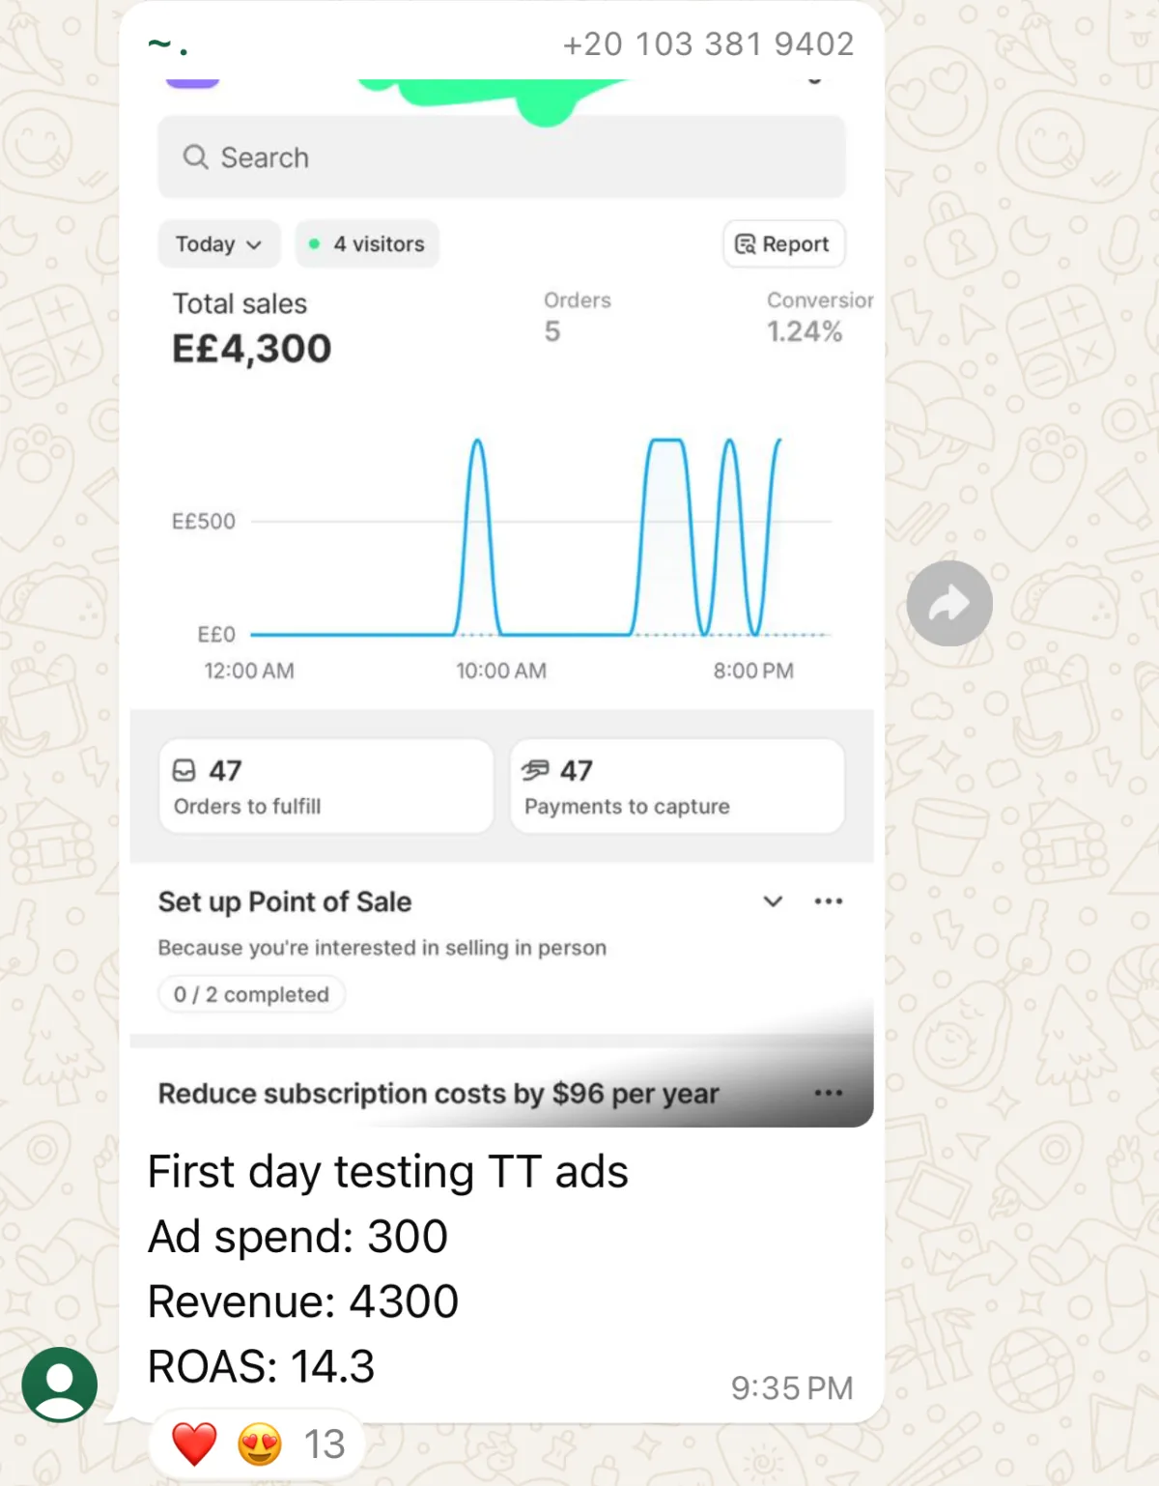Tap the heart-eyes reaction emoji
1159x1486 pixels.
pyautogui.click(x=260, y=1444)
